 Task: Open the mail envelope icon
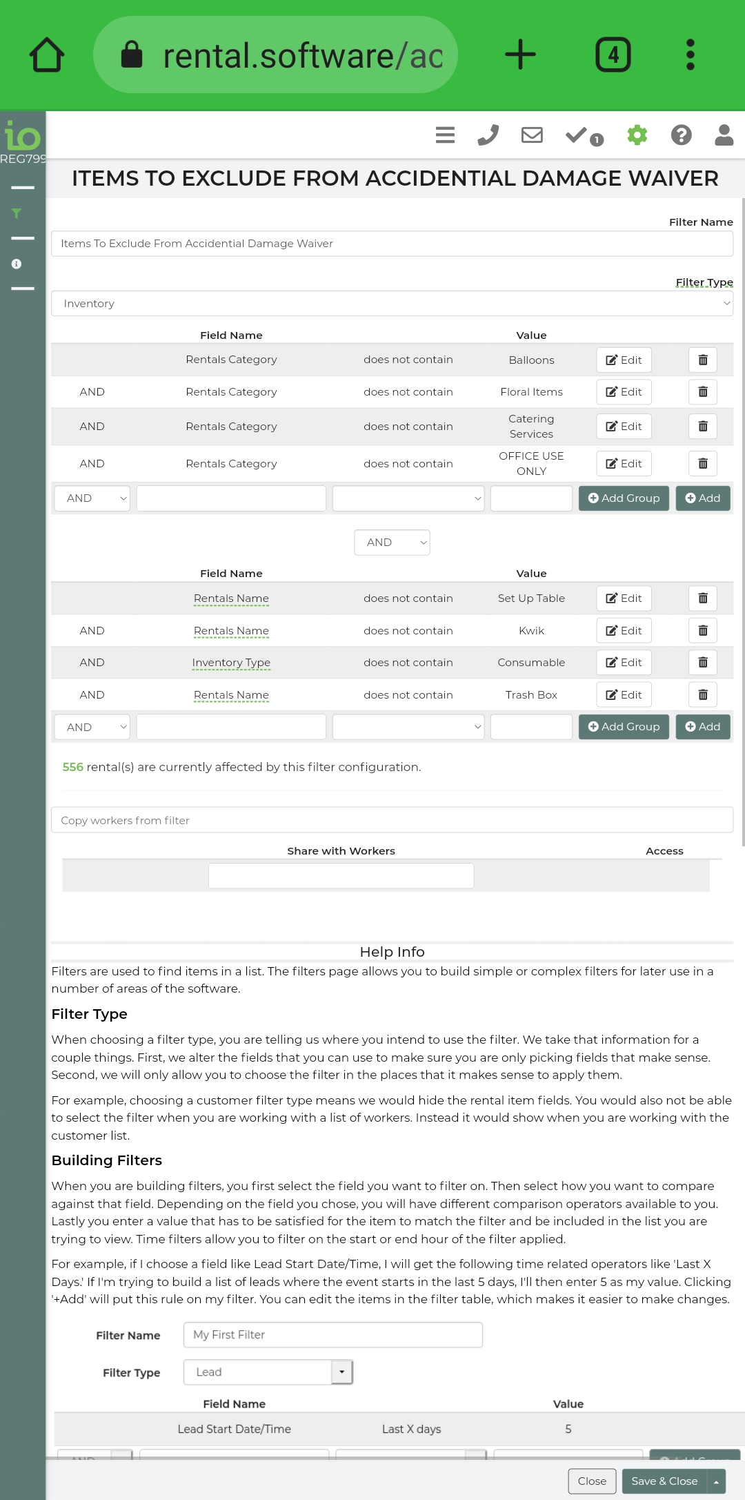(532, 135)
